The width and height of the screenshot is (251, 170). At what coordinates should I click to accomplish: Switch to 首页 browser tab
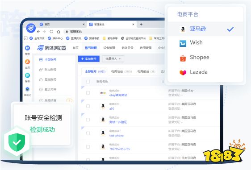click(x=62, y=25)
